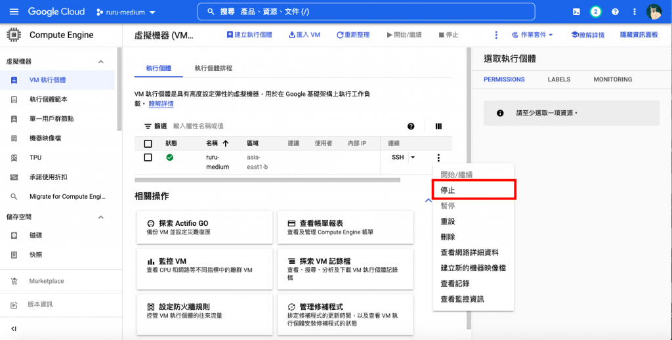Click 隱藏資訊面板 button
The width and height of the screenshot is (672, 340).
coord(639,35)
